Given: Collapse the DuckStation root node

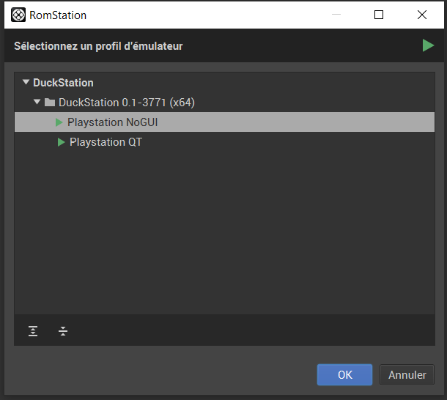Looking at the screenshot, I should [26, 82].
